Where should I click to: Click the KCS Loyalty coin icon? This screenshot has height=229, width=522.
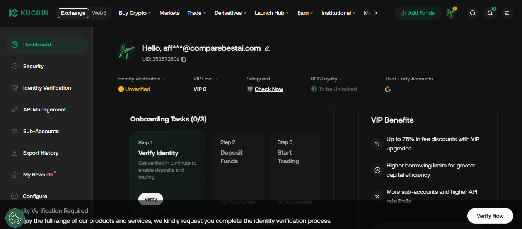(314, 89)
